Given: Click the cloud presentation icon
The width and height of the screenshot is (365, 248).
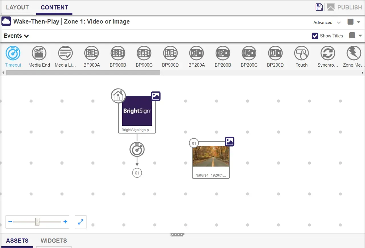Looking at the screenshot, I should (6, 21).
